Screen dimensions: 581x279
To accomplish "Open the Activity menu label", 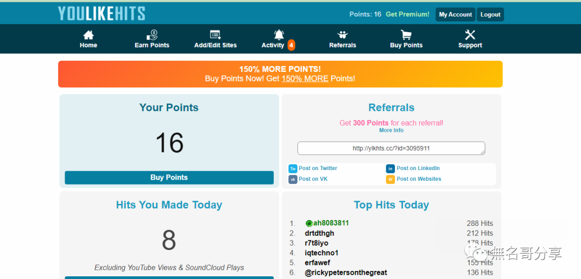I will click(x=273, y=45).
